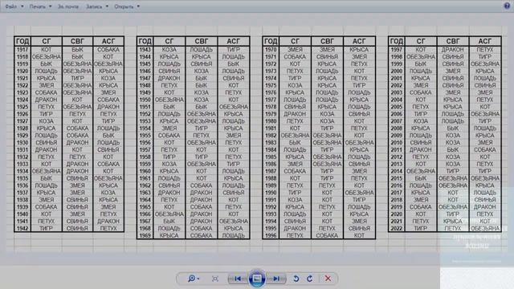The height and width of the screenshot is (289, 514).
Task: Start the slideshow with the center button
Action: [x=257, y=279]
